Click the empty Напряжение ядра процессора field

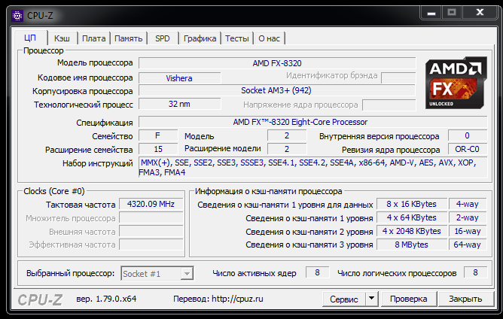coord(389,105)
